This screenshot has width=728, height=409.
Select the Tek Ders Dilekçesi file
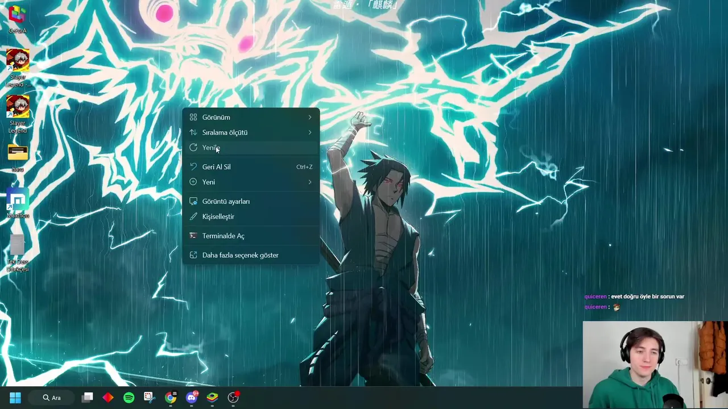(18, 254)
